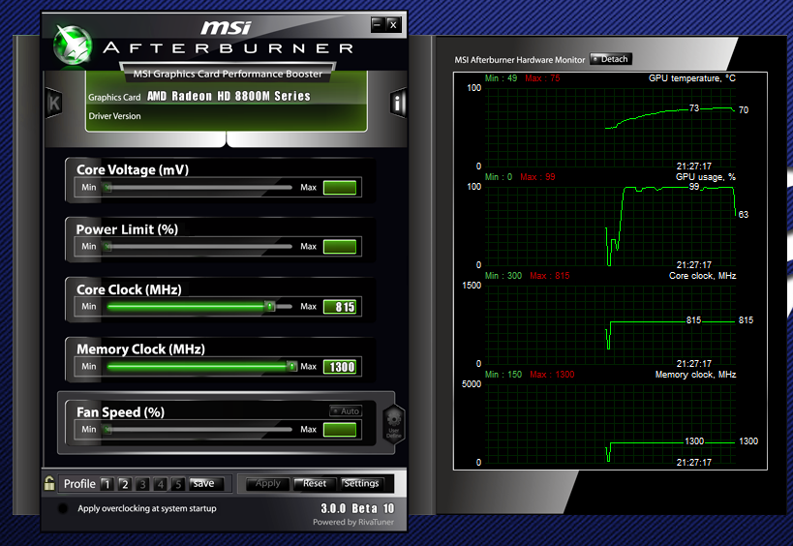Detach the Hardware Monitor panel
Screen dimensions: 793x546
tap(611, 59)
